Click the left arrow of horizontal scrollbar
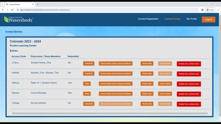The height and width of the screenshot is (124, 221). click(11, 113)
